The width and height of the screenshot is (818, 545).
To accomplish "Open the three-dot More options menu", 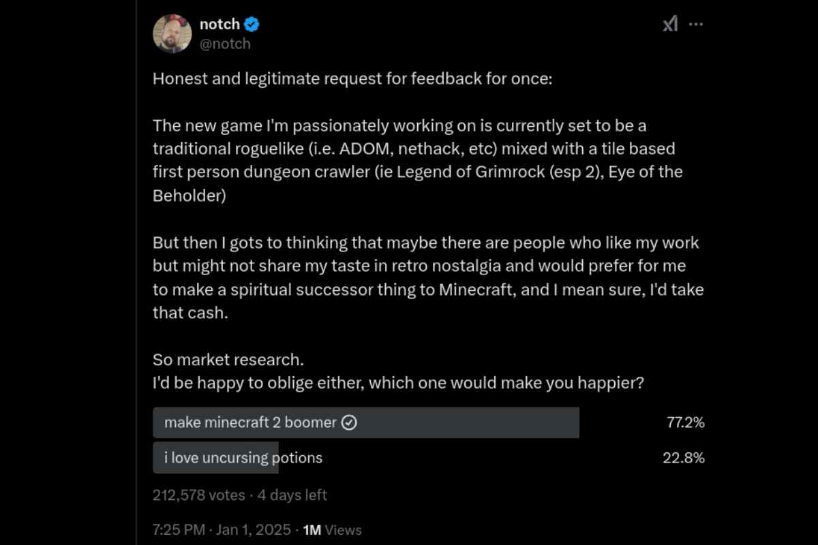I will (x=695, y=25).
